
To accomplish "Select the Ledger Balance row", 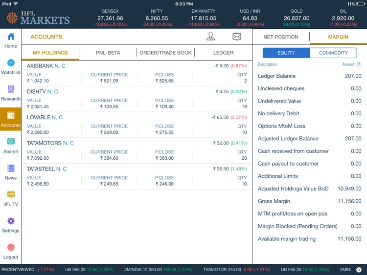I will point(310,76).
